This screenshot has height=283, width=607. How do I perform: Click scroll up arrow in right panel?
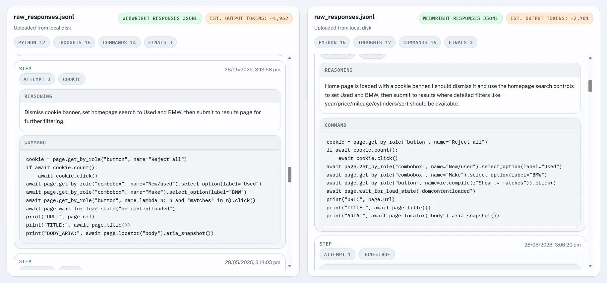point(590,58)
